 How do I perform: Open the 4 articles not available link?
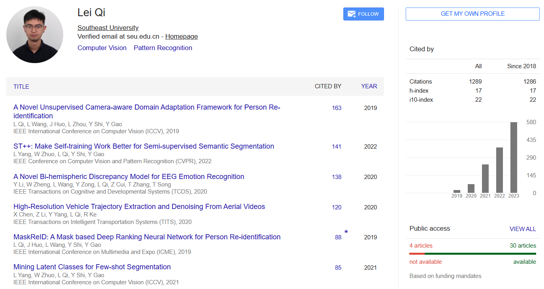421,246
